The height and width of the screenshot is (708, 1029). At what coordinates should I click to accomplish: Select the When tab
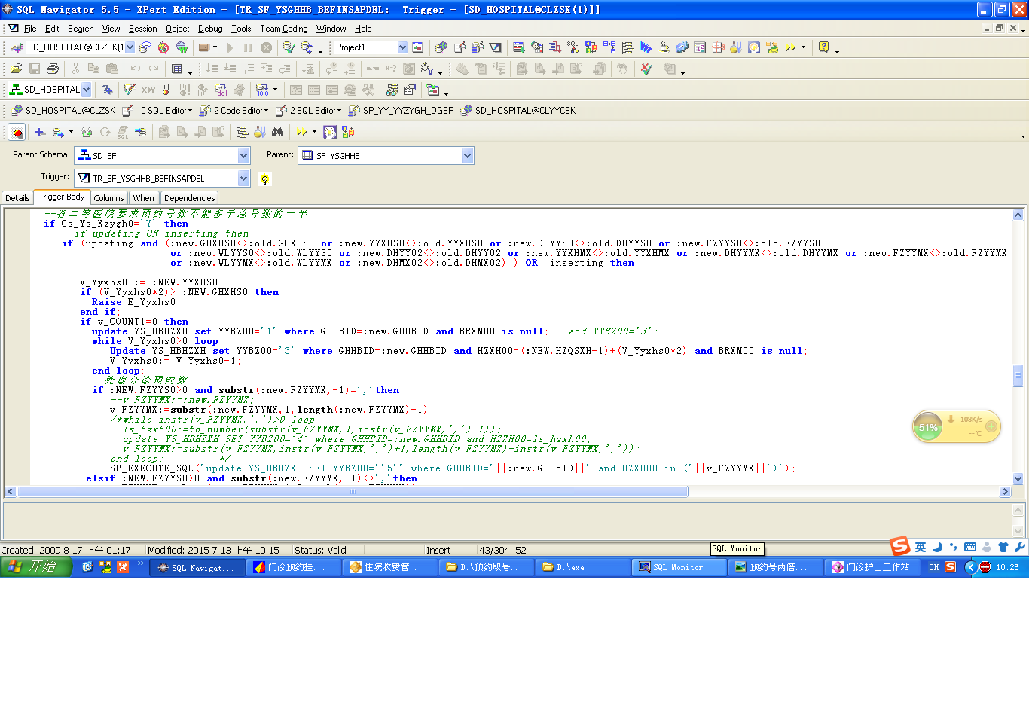coord(143,198)
